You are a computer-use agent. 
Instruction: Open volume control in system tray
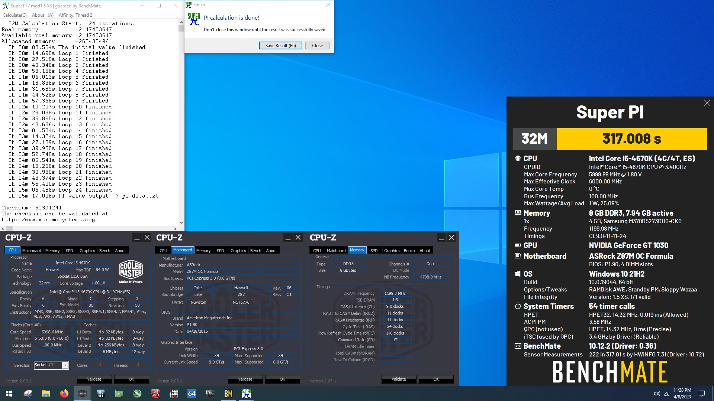(x=657, y=394)
